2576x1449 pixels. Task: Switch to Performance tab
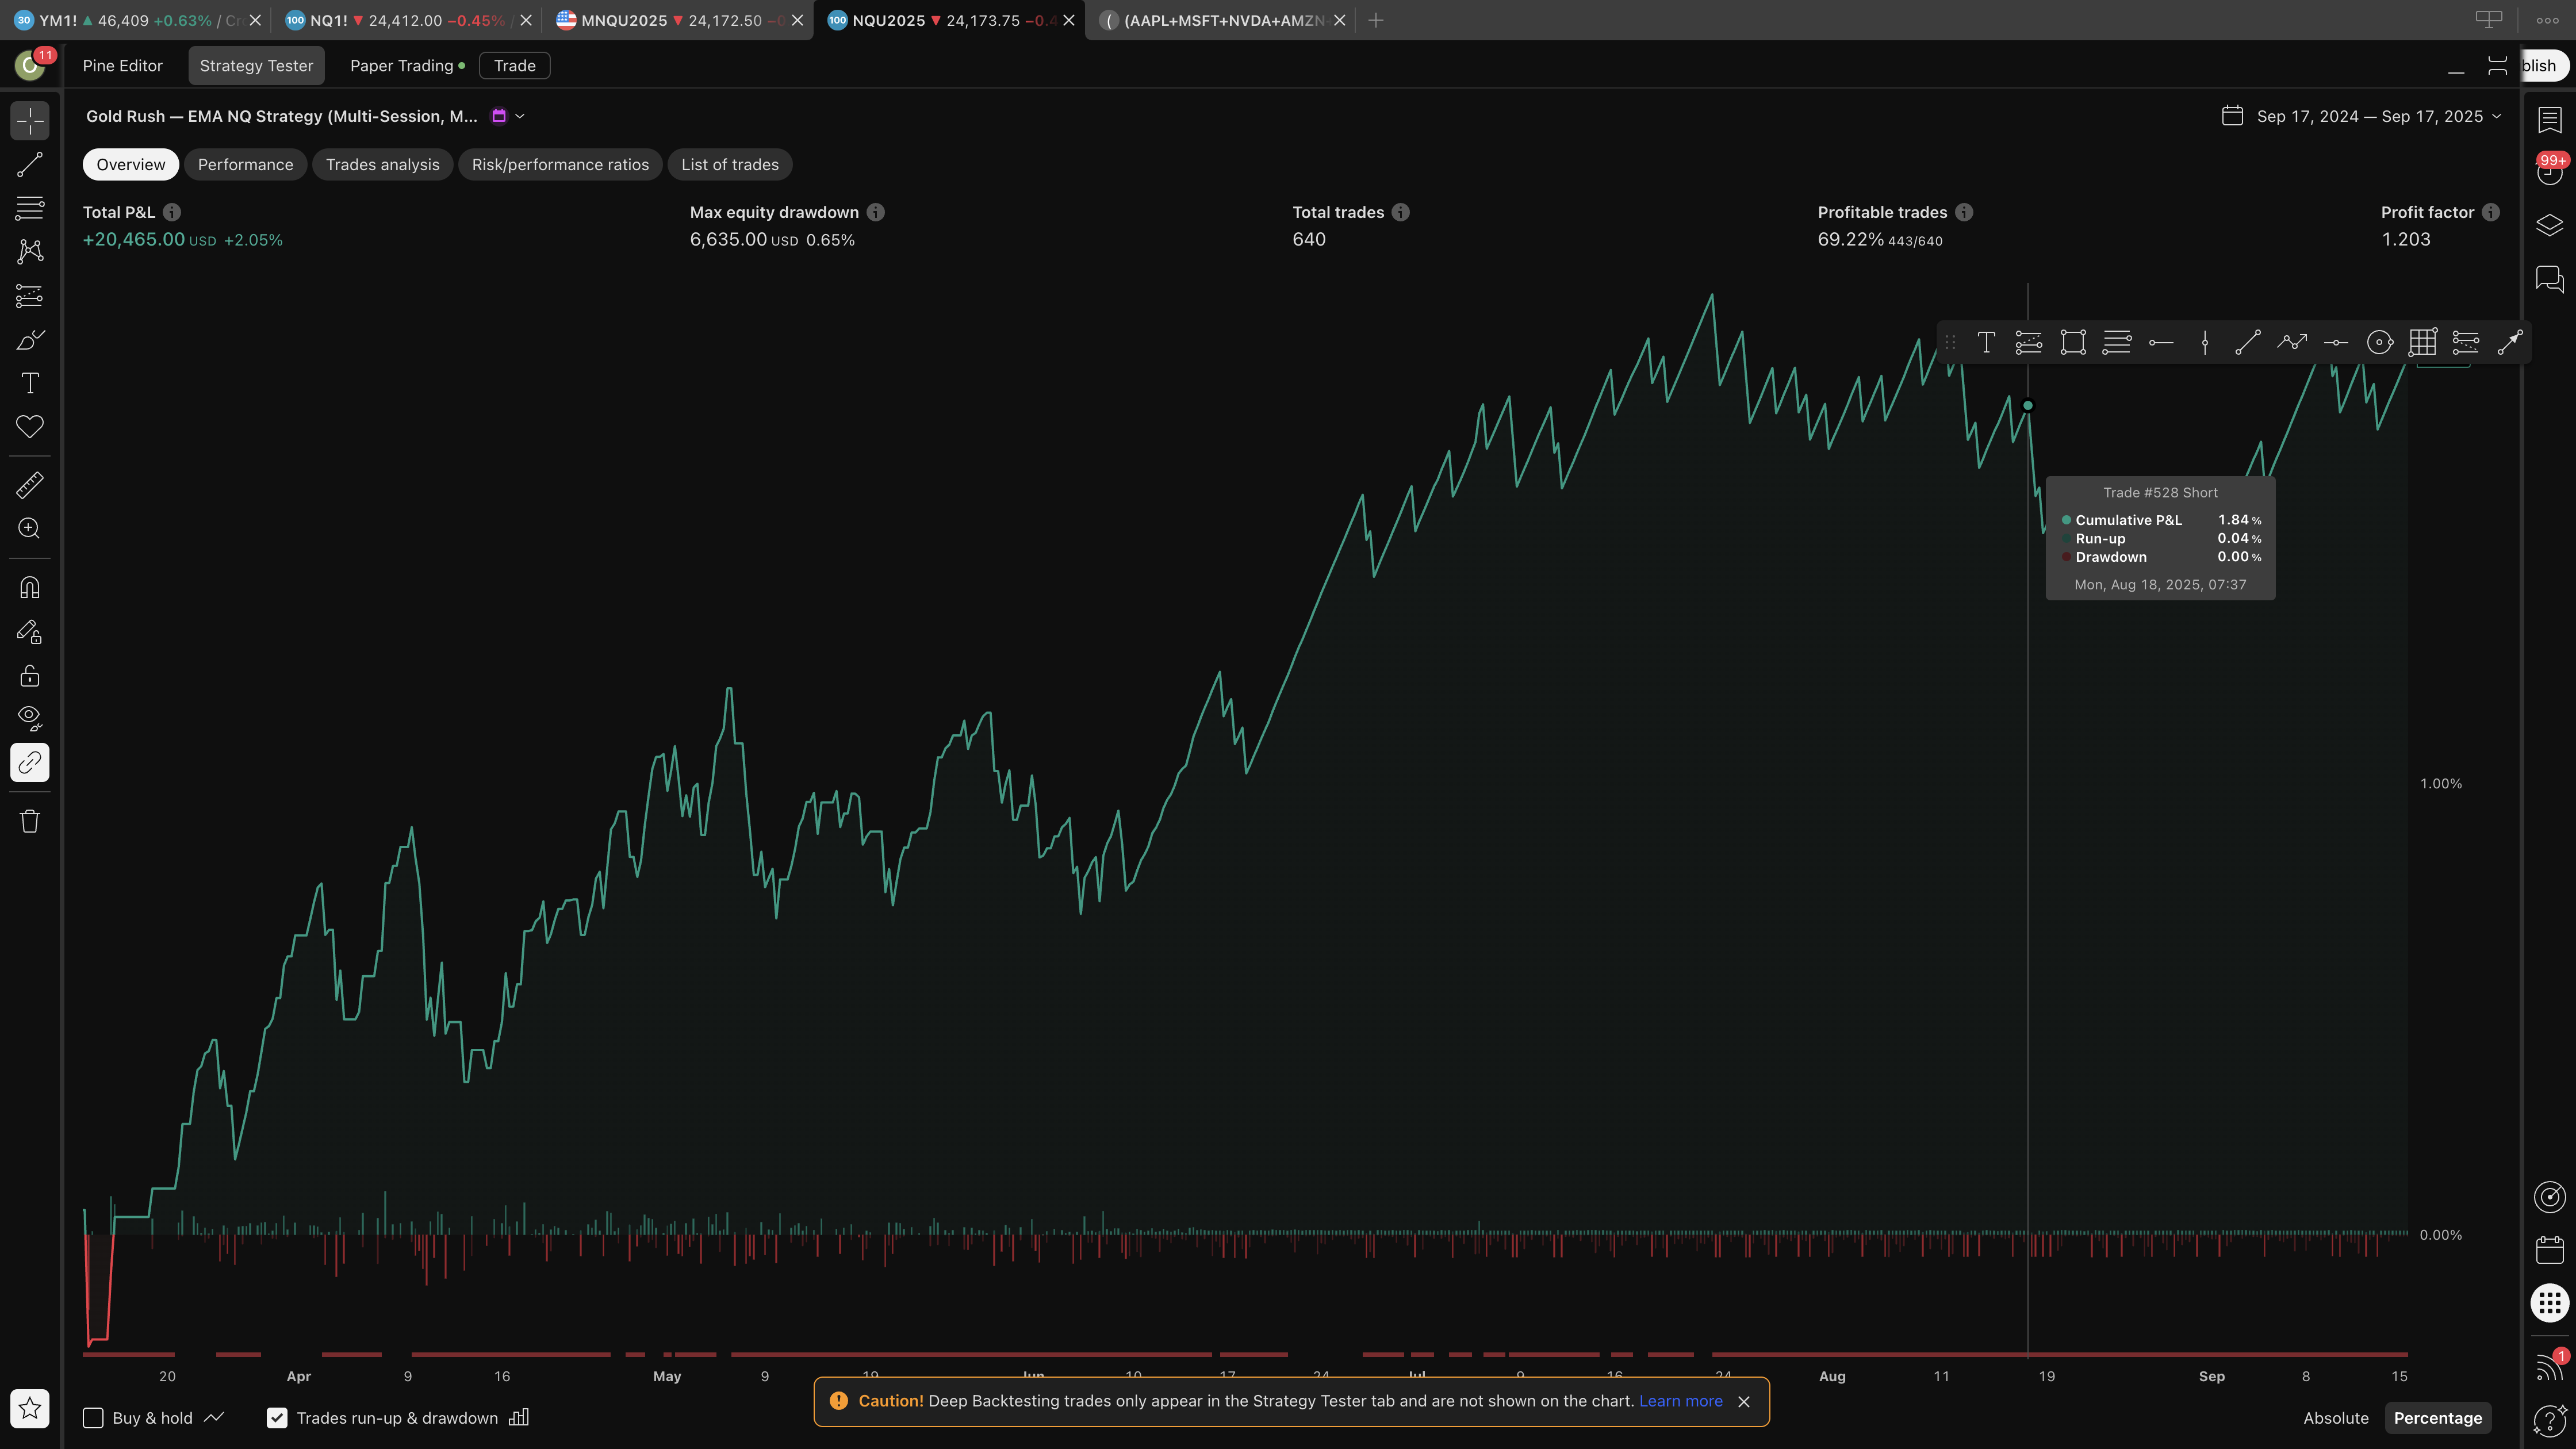tap(245, 164)
